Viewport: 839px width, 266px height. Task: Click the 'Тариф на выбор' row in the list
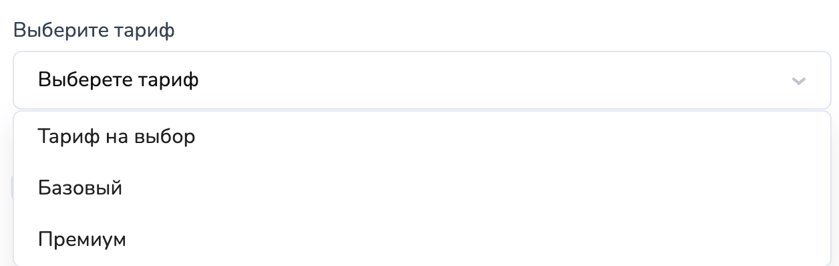coord(422,136)
